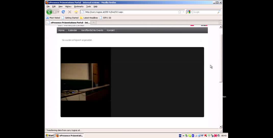Screen dimensions: 273x138
Task: Click the 'Sie wurden erfolgreich angemeldet.' message
Action: (77, 40)
